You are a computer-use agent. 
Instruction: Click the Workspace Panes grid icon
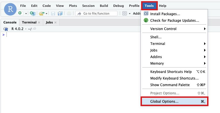click(x=125, y=13)
